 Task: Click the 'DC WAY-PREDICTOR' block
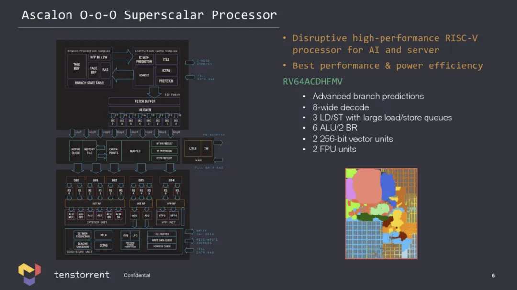pyautogui.click(x=82, y=235)
